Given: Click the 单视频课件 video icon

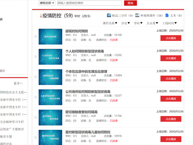Looking at the screenshot, I should point(137,15).
